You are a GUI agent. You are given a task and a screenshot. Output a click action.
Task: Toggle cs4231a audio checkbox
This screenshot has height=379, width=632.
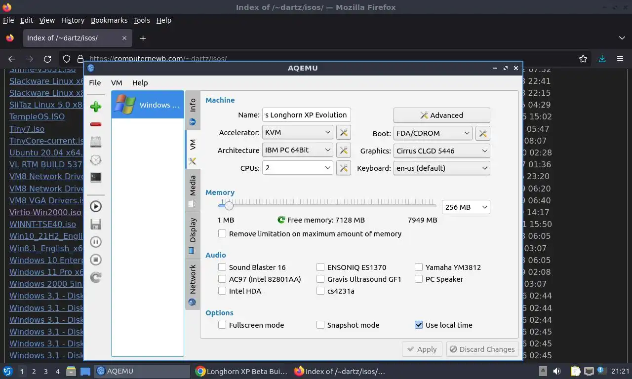tap(320, 291)
